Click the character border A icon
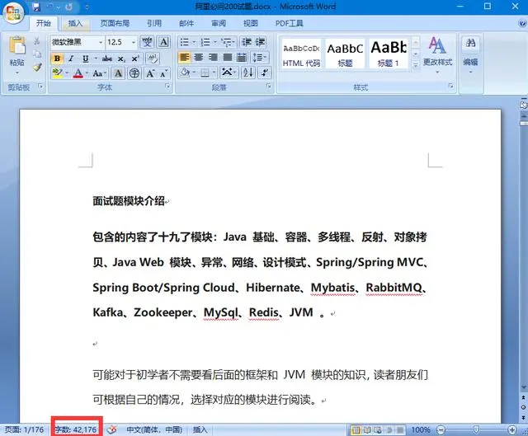Viewport: 528px width, 436px height. [x=163, y=42]
